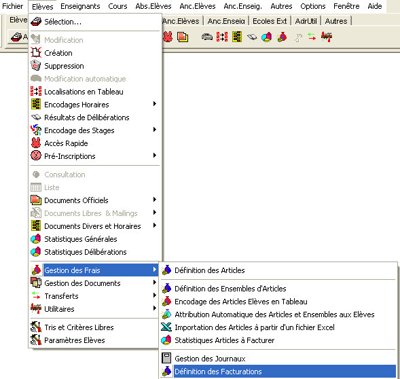
Task: Select Définition des Facturations
Action: 278,371
